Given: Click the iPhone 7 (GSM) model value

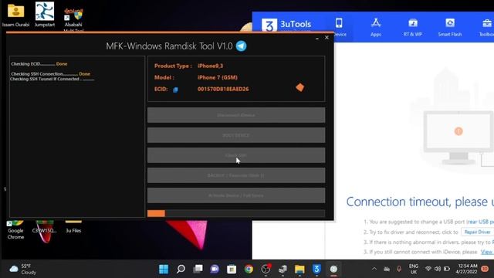Looking at the screenshot, I should click(218, 77).
